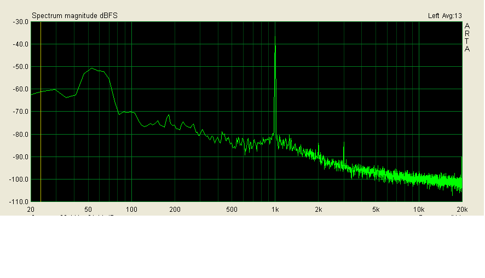
Task: Click the -60.0 y-axis label
Action: click(x=21, y=89)
